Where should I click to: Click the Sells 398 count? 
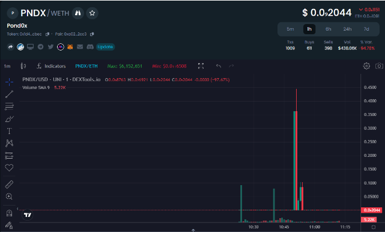(329, 48)
